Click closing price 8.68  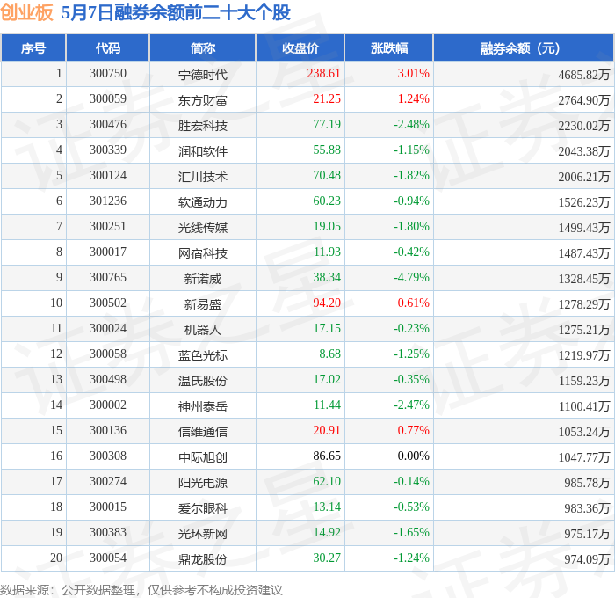click(x=329, y=354)
